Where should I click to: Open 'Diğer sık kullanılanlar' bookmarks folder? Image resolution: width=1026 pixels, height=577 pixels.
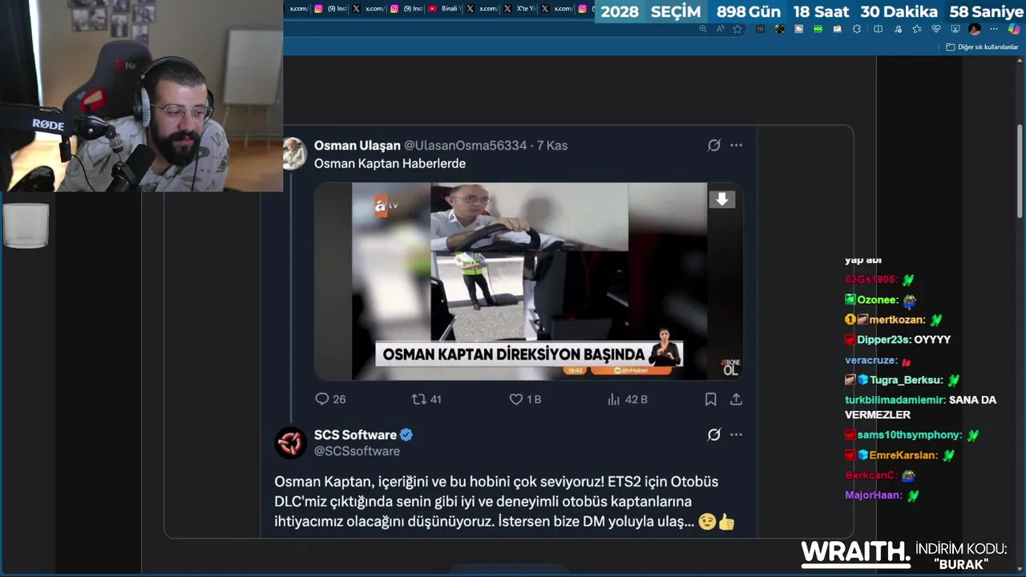click(982, 47)
